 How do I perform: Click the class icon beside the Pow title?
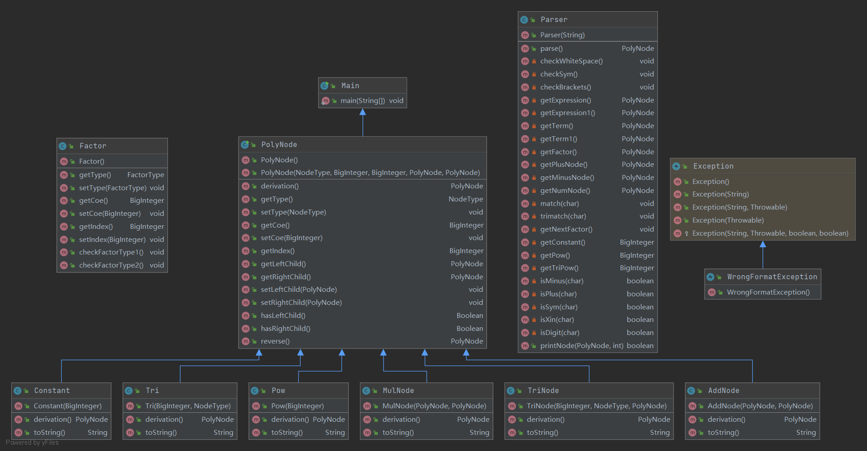[255, 391]
